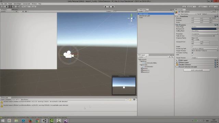
Task: Select the lesson1_1 scene asset
Action: [145, 70]
